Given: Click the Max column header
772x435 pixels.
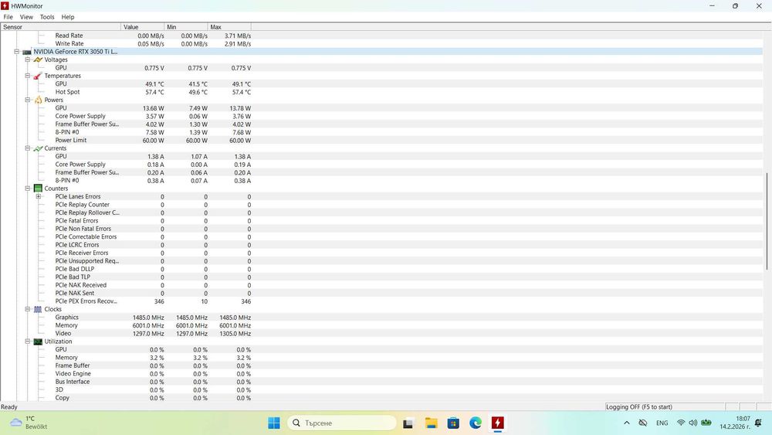Looking at the screenshot, I should click(x=229, y=27).
